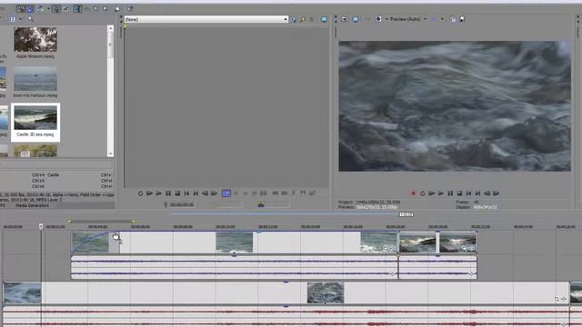Click the trimmer timecode field
Image resolution: width=582 pixels, height=327 pixels.
click(182, 204)
